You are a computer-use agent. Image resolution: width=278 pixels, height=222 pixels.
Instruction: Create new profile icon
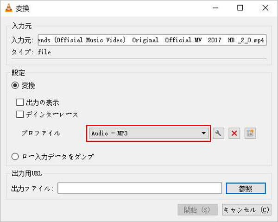click(250, 133)
